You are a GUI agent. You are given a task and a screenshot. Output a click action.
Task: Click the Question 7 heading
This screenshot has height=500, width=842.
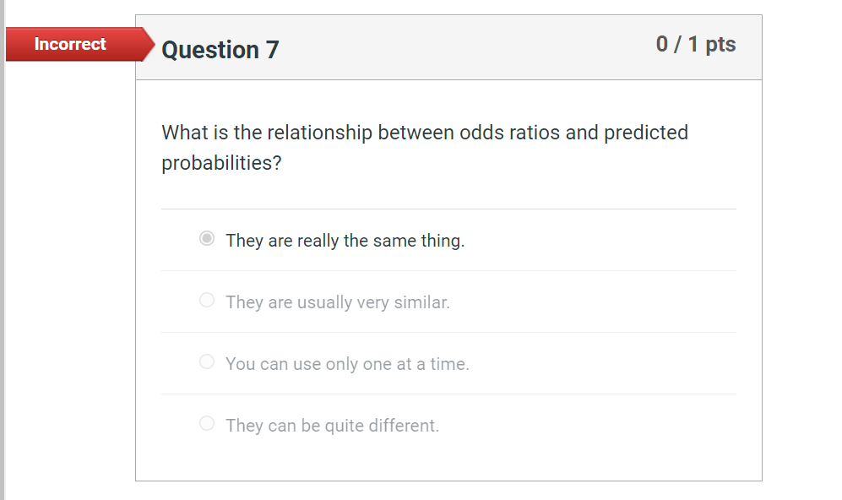(220, 51)
